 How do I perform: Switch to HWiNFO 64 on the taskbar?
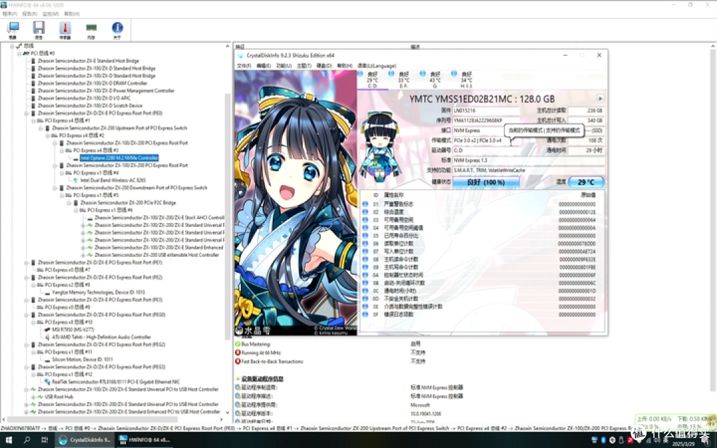pos(143,440)
